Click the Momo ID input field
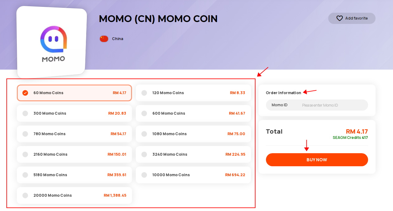Viewport: 393px width, 211px height. click(317, 105)
